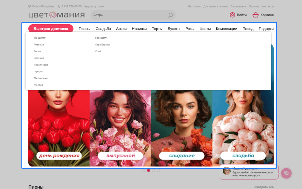Expand the Букеты navigation category
The width and height of the screenshot is (302, 189).
(x=174, y=29)
